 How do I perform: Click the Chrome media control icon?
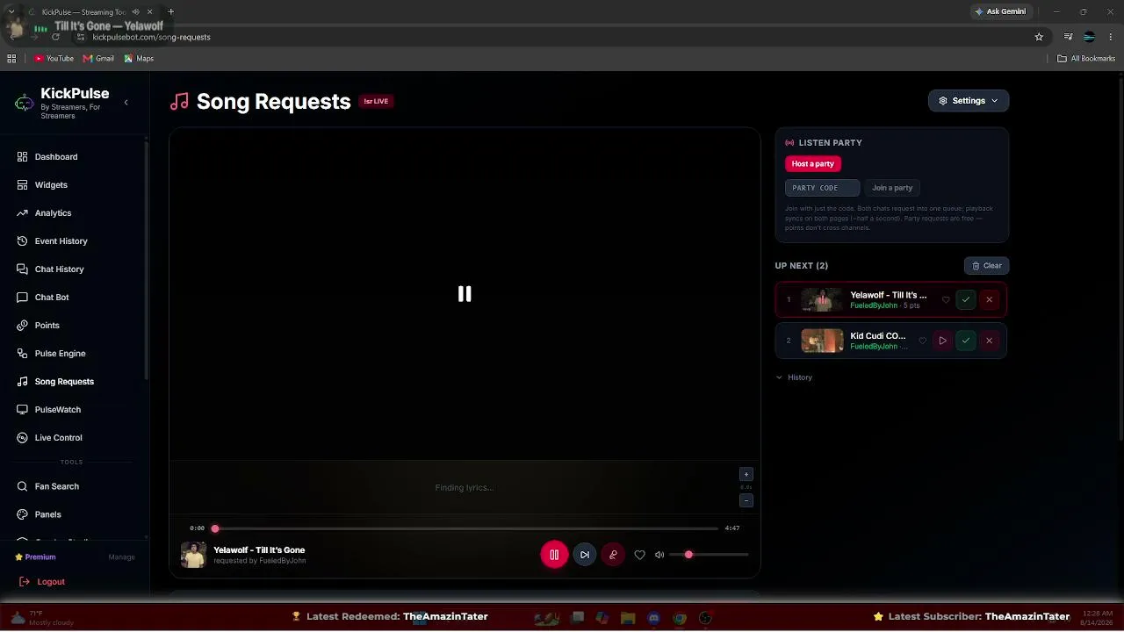1068,37
